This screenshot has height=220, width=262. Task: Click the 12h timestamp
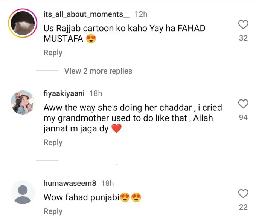(140, 14)
